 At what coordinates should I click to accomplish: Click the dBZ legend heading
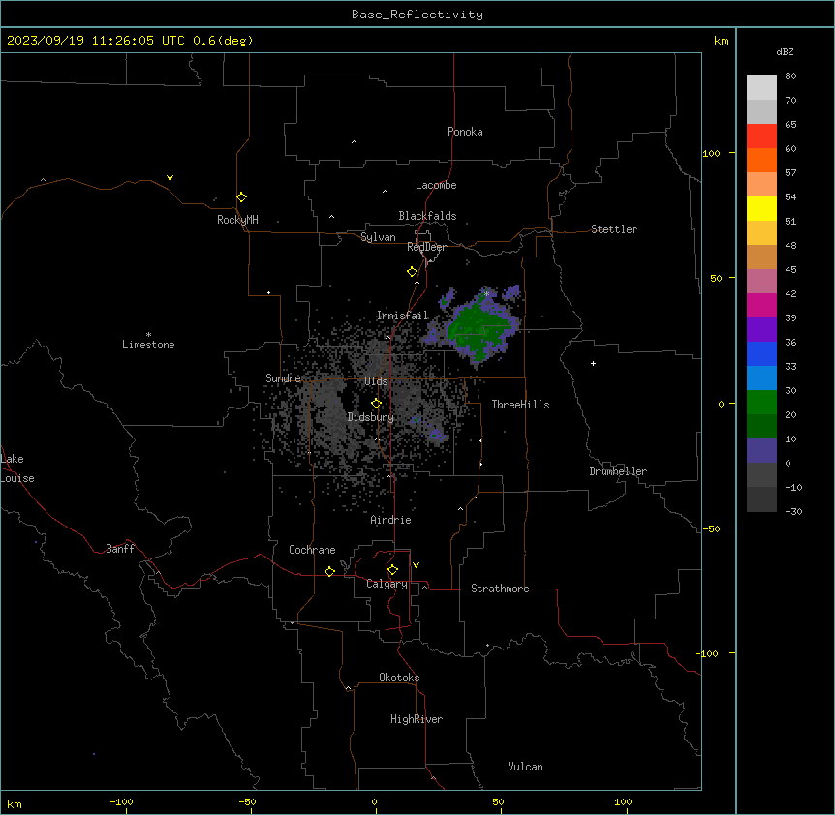pos(785,51)
